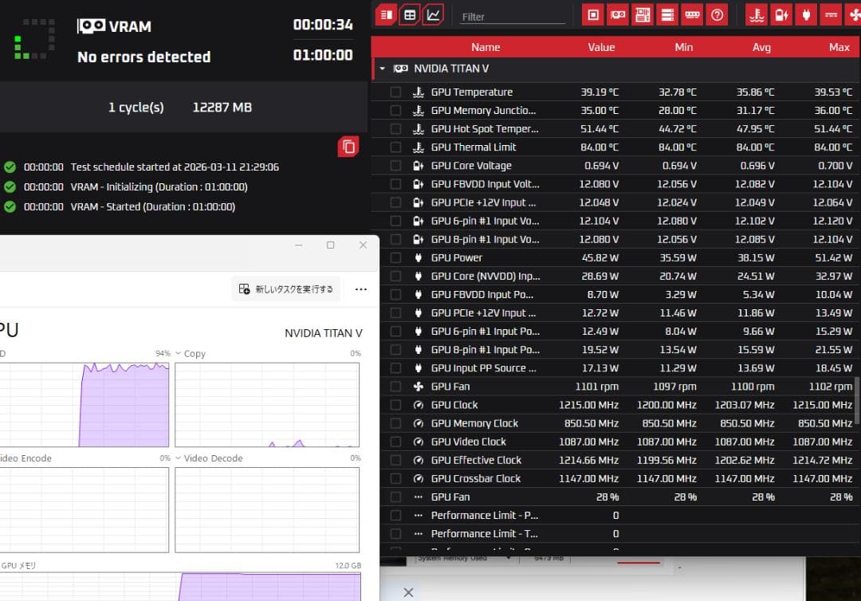Check the GPU Effective Clock checkbox
Image resolution: width=861 pixels, height=601 pixels.
pos(395,461)
